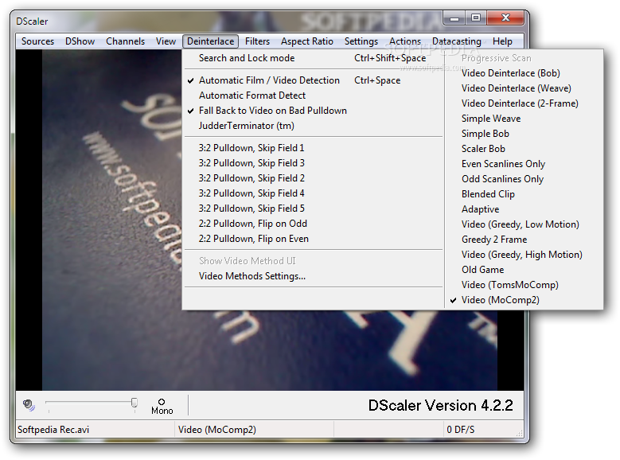Select the Mono audio indicator
The height and width of the screenshot is (460, 620).
(162, 407)
